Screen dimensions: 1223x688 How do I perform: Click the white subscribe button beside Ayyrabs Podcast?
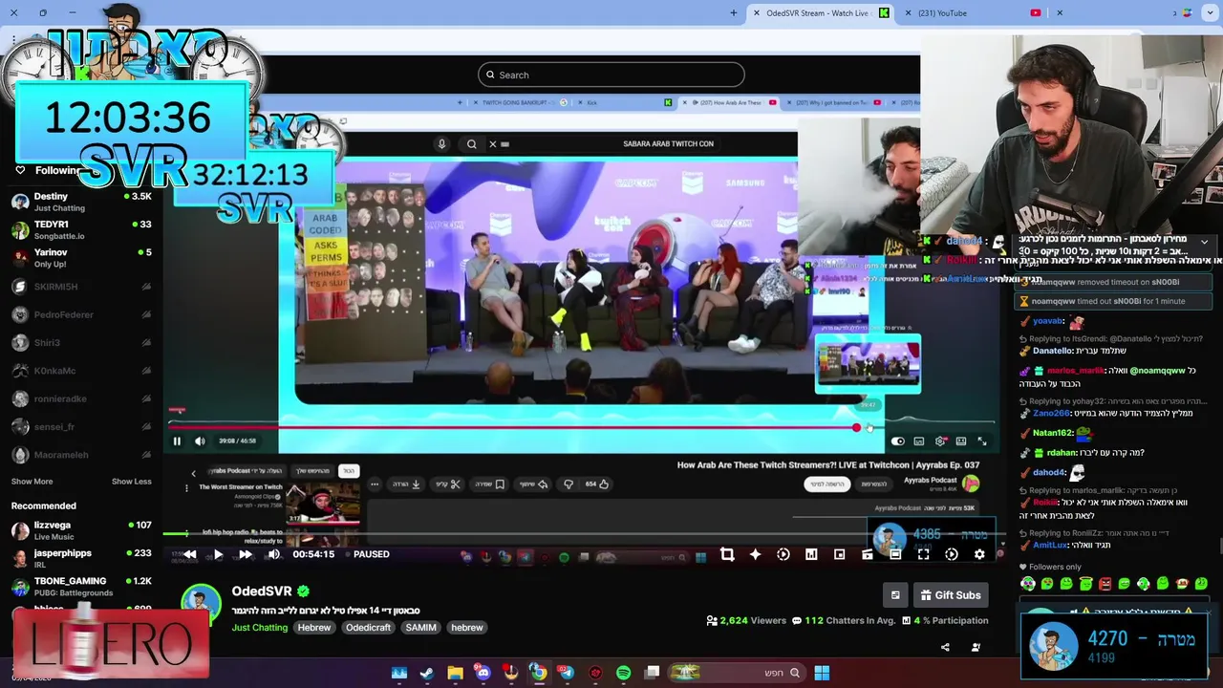pyautogui.click(x=826, y=484)
